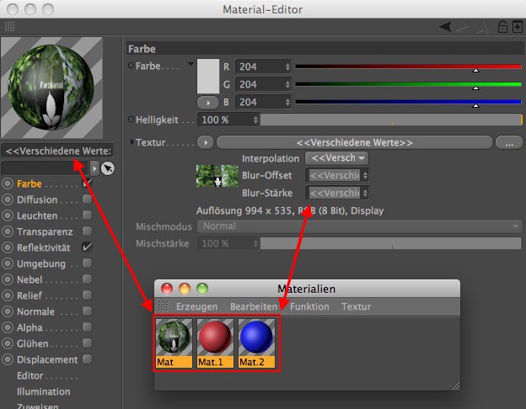Click the new-window plus icon at top right
The width and height of the screenshot is (526, 409).
click(517, 27)
